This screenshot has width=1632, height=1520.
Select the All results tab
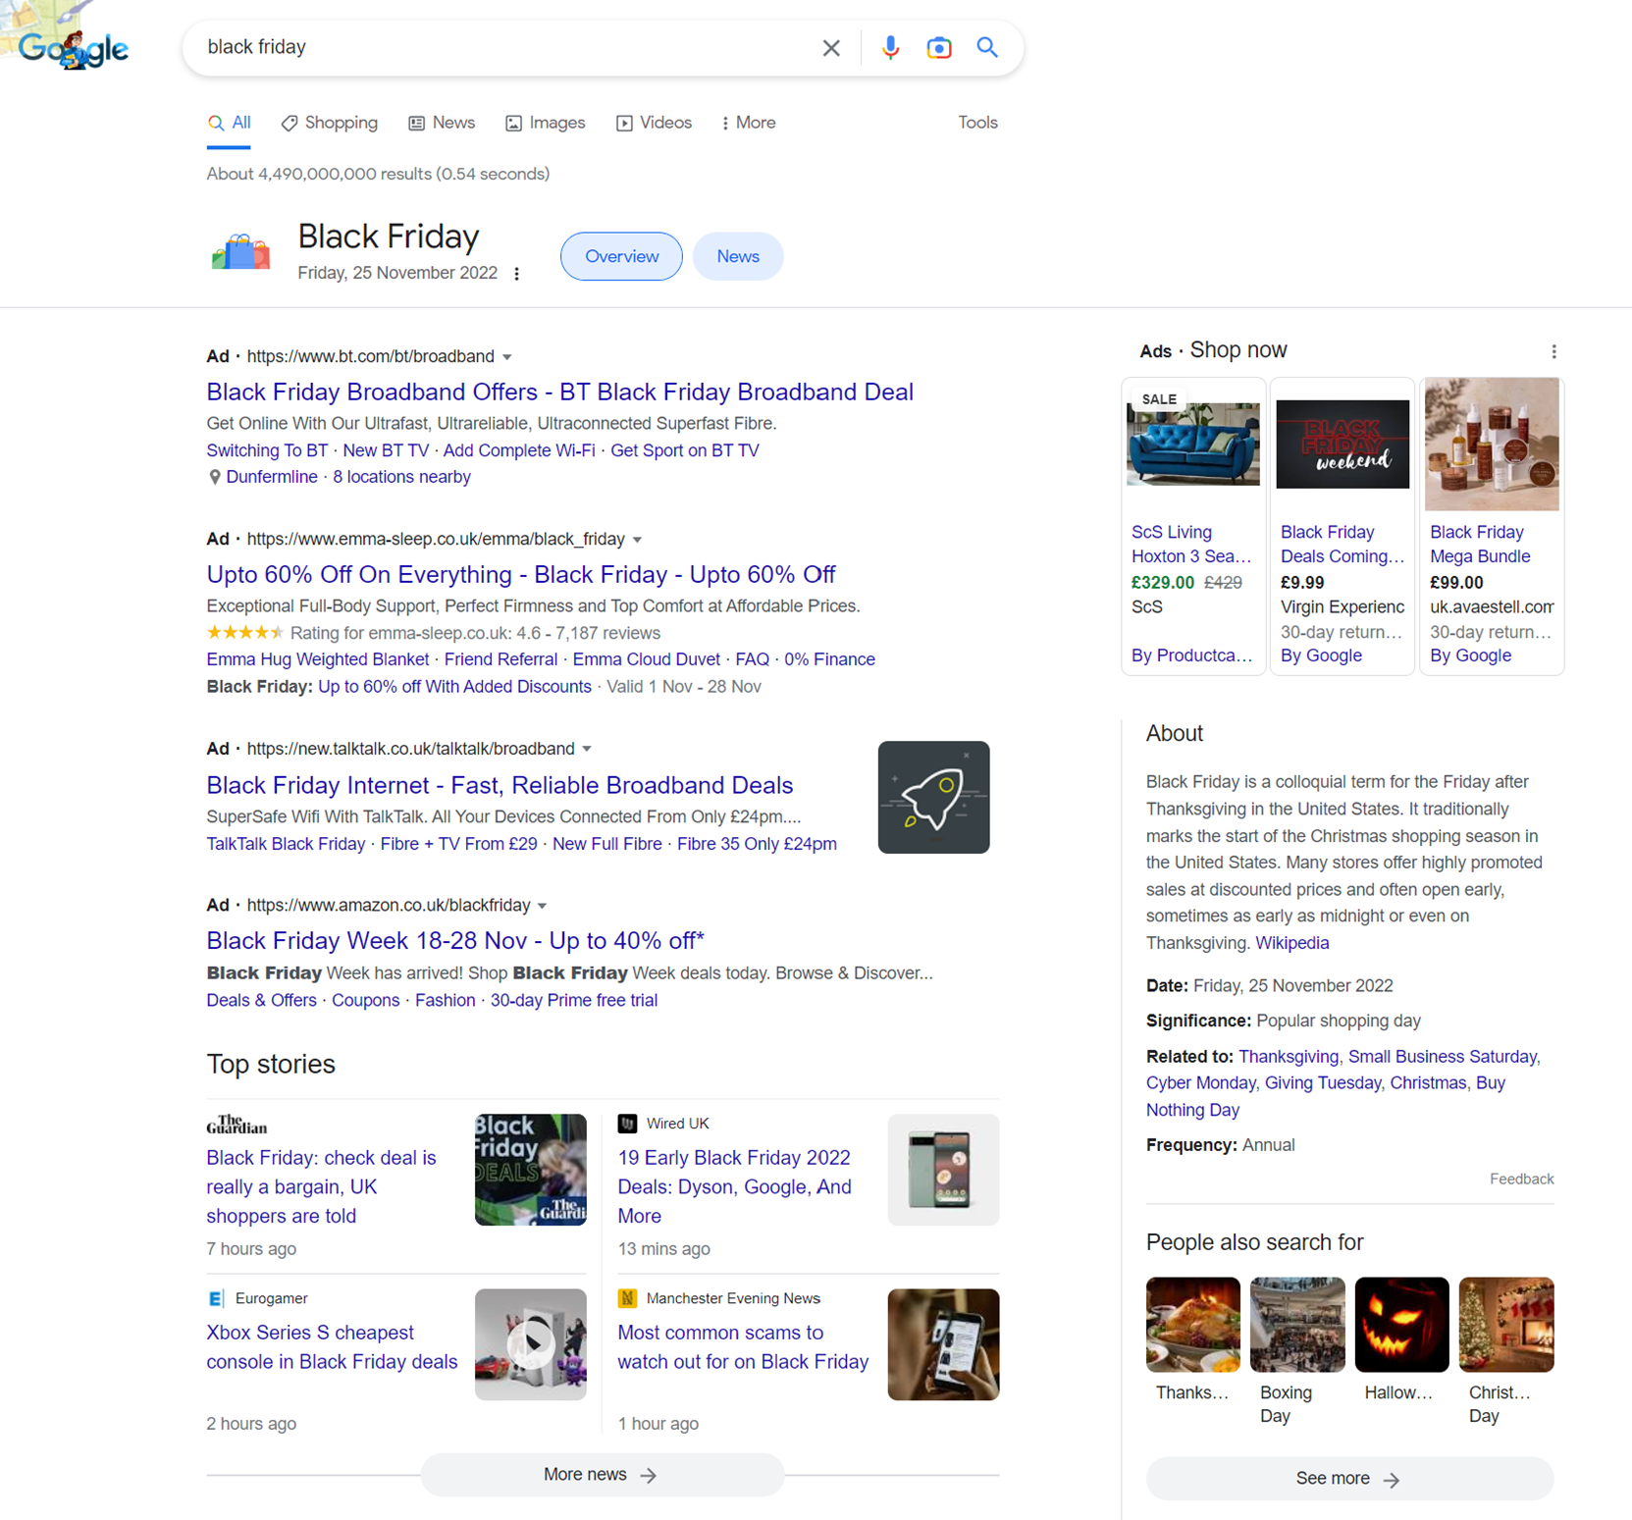coord(229,123)
